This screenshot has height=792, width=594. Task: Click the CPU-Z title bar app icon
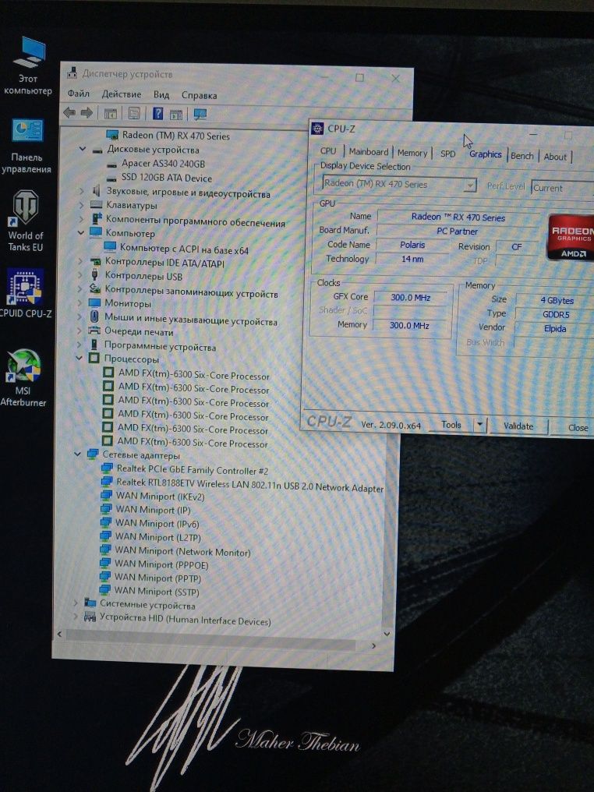(x=317, y=129)
